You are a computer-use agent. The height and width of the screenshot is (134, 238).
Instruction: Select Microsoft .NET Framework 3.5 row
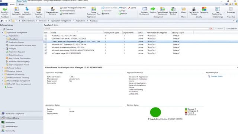pos(141,45)
